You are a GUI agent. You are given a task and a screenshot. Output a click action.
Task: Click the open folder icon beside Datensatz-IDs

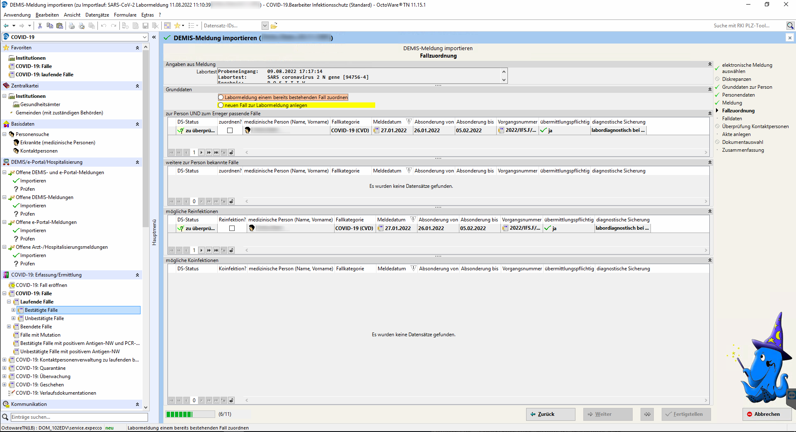coord(274,26)
